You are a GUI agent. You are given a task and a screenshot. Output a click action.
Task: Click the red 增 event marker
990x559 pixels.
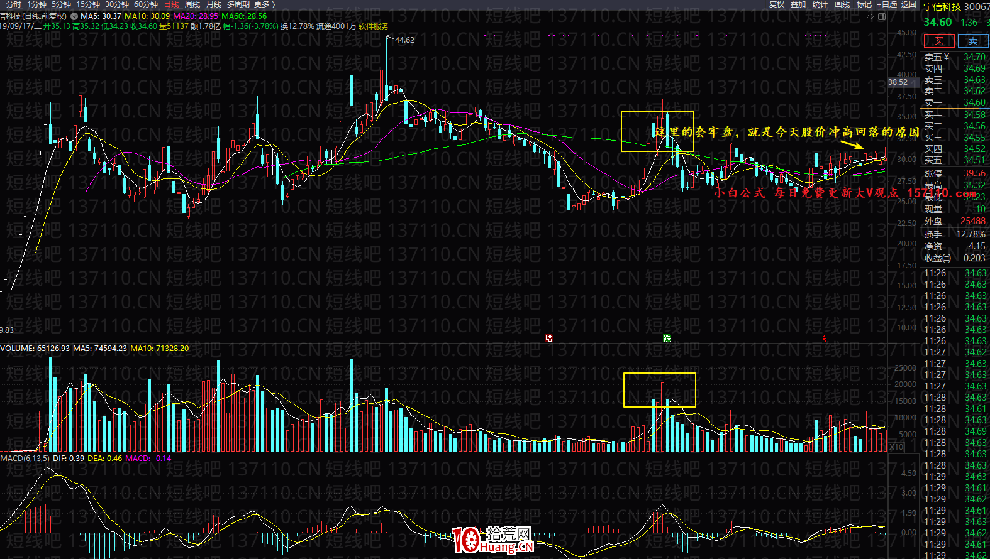point(548,339)
